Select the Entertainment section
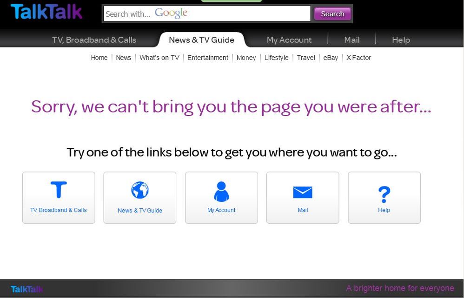Viewport: 464px width, 298px height. tap(208, 58)
